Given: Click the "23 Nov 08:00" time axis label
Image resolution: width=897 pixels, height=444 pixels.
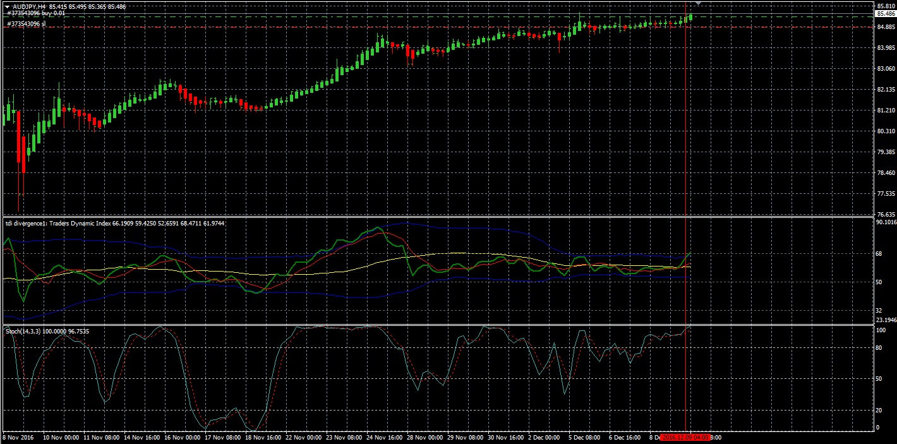Looking at the screenshot, I should point(345,437).
